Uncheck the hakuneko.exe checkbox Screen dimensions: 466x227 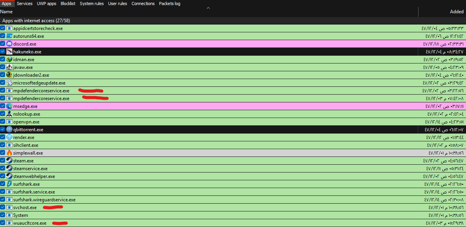[x=3, y=51]
